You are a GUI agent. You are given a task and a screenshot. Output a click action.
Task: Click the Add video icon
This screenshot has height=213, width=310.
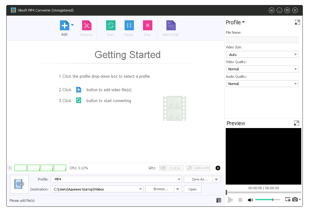click(64, 25)
